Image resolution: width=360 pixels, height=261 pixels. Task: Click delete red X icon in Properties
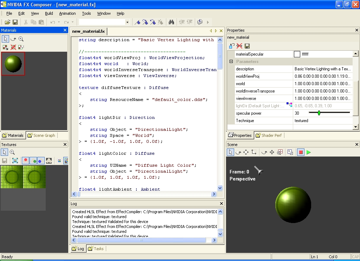pyautogui.click(x=239, y=46)
